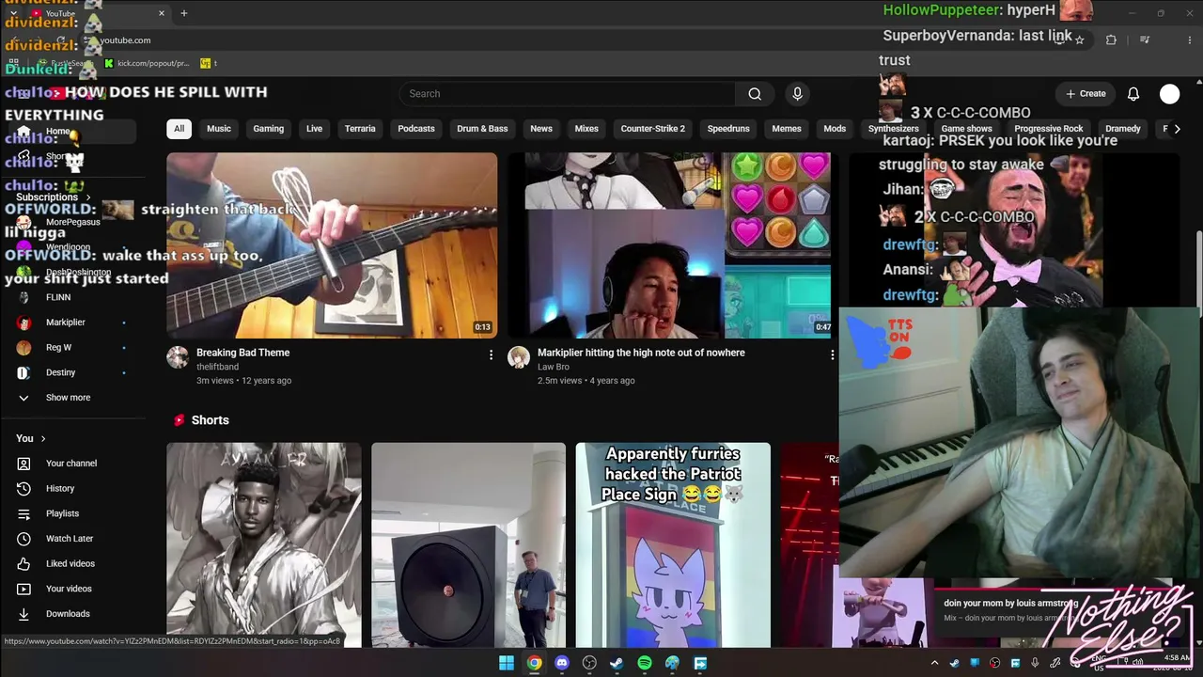Select the Counter-Strike 2 filter chip

[653, 129]
